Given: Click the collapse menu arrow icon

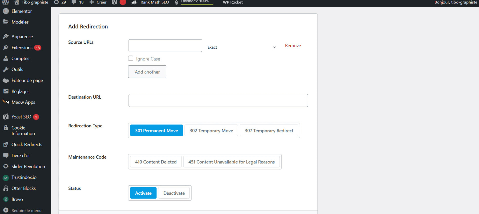Looking at the screenshot, I should 6,210.
